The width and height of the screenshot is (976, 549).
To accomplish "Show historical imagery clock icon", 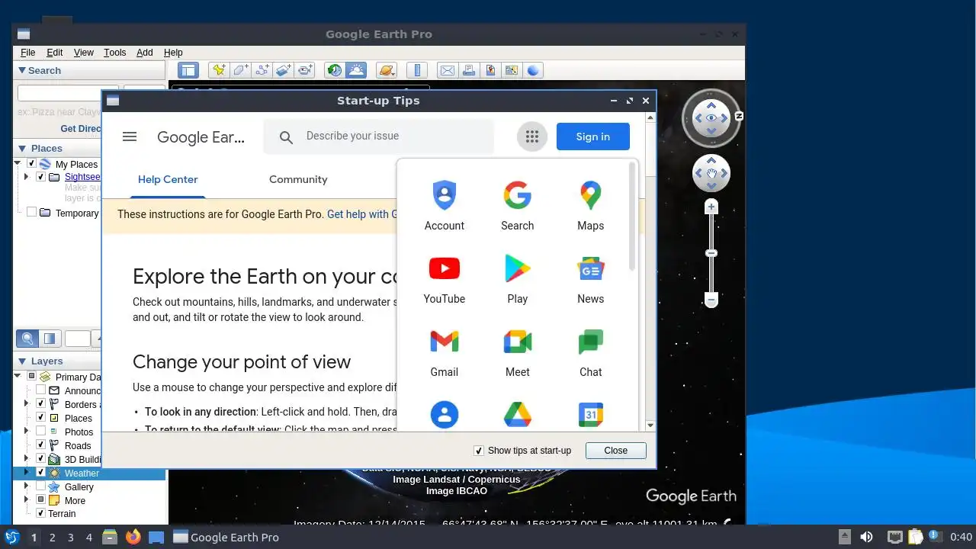I will [x=335, y=70].
